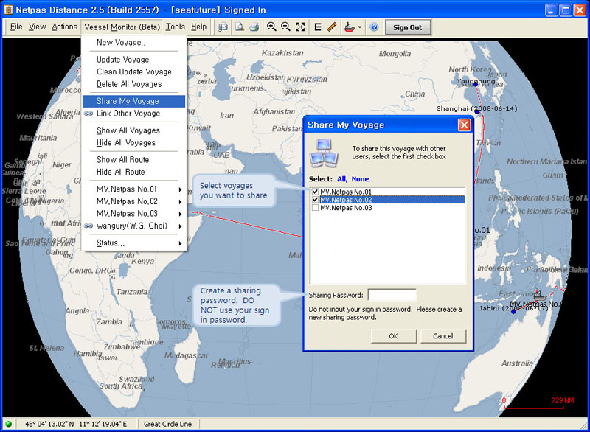Viewport: 590px width, 432px height.
Task: Click the coordinates readout in status bar
Action: pyautogui.click(x=76, y=424)
